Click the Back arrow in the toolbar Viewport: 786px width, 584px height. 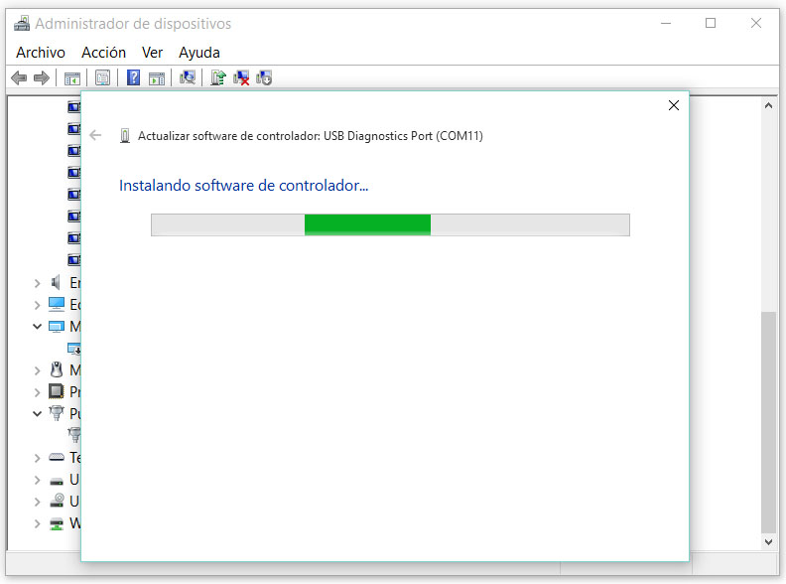[x=18, y=77]
